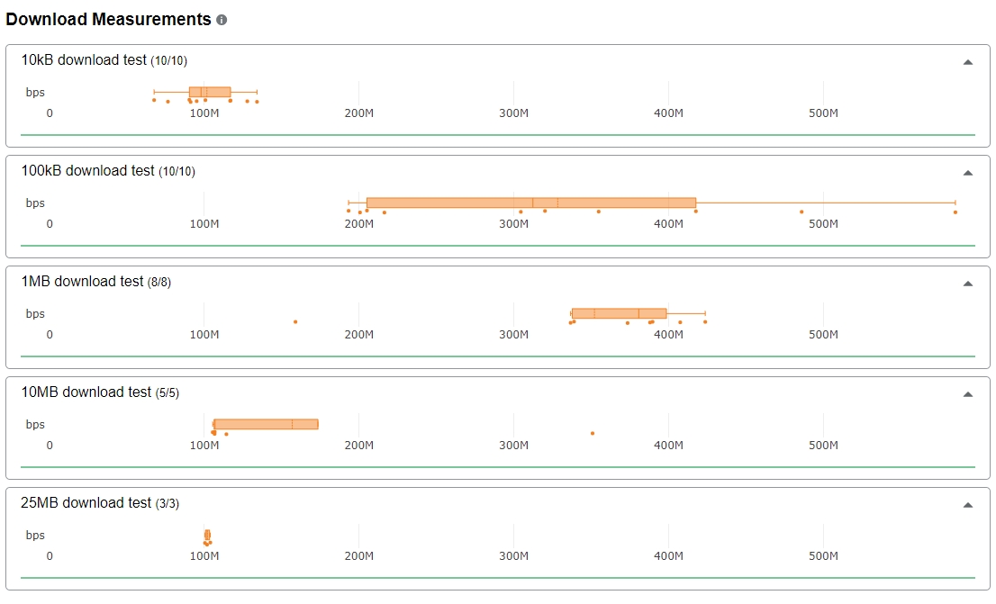Collapse the 1MB download test panel arrow
The width and height of the screenshot is (996, 604).
click(967, 284)
